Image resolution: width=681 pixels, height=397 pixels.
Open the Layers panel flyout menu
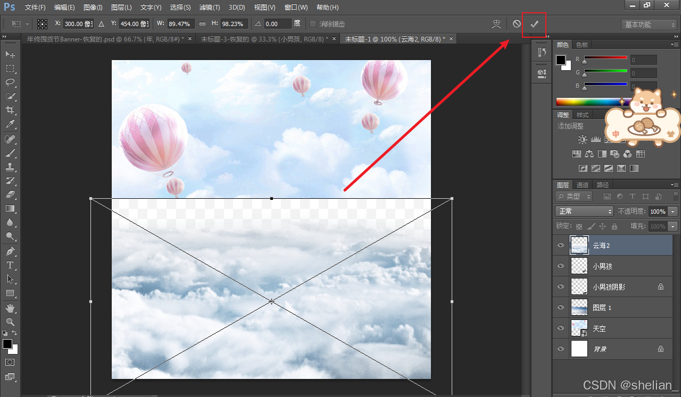point(675,185)
